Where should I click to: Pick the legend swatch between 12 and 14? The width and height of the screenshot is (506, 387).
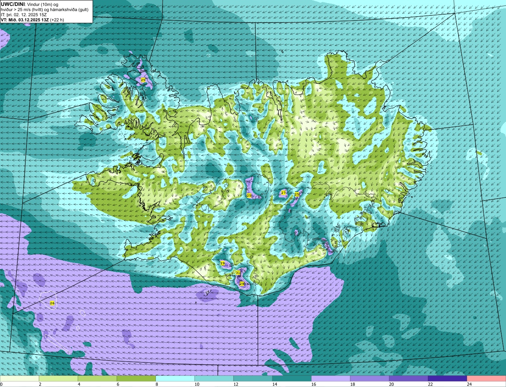[x=253, y=379]
